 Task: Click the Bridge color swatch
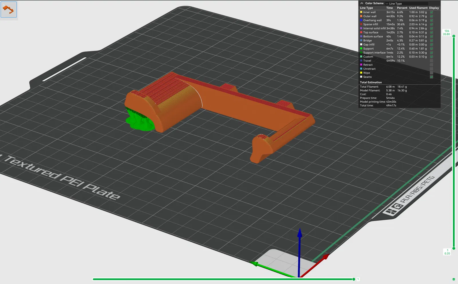361,40
